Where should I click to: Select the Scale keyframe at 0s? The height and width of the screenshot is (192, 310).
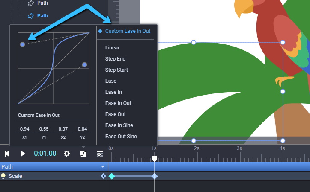[112, 176]
